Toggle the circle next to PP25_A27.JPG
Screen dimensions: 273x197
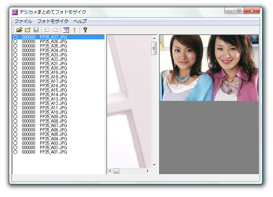(15, 37)
